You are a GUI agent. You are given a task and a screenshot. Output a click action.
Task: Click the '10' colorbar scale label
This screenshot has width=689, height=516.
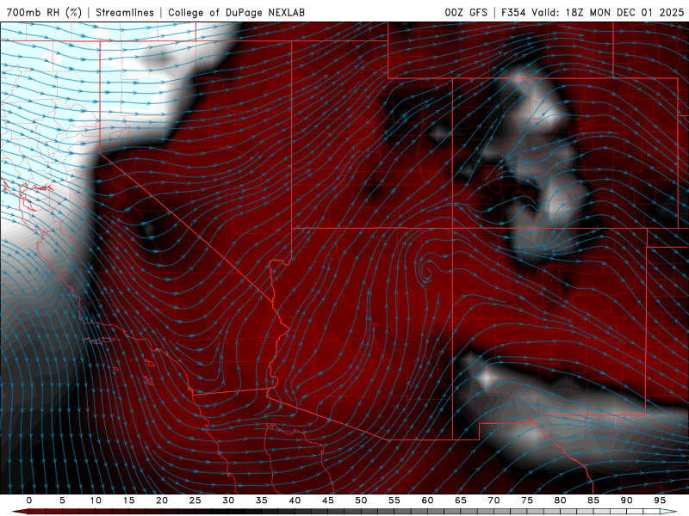tap(96, 501)
